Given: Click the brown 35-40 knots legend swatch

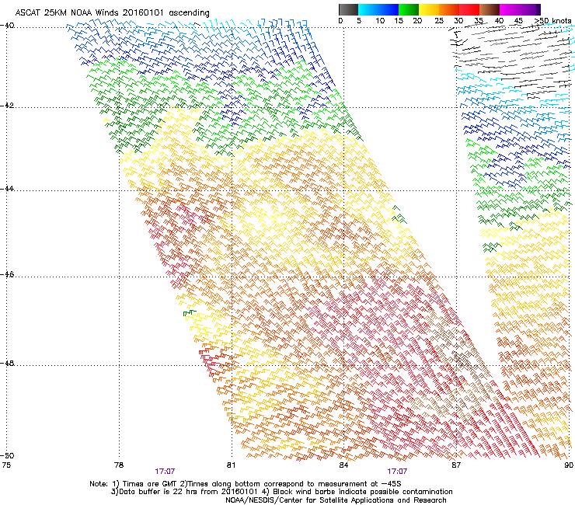Looking at the screenshot, I should [490, 9].
